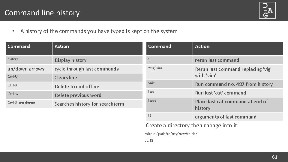Click 'Searches history for searchterm' text

click(x=89, y=104)
